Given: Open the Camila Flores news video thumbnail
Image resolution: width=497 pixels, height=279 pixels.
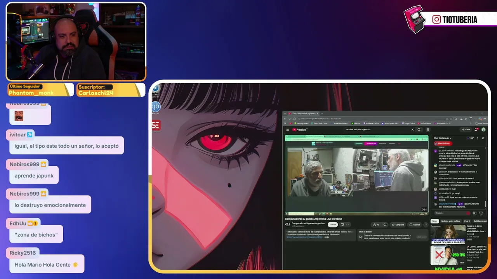Looking at the screenshot, I should (448, 234).
